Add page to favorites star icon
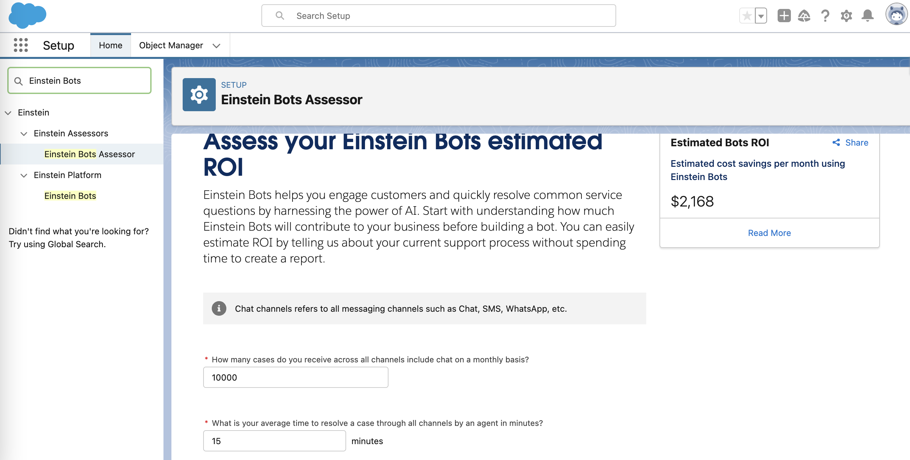Screen dimensions: 910x460 747,16
